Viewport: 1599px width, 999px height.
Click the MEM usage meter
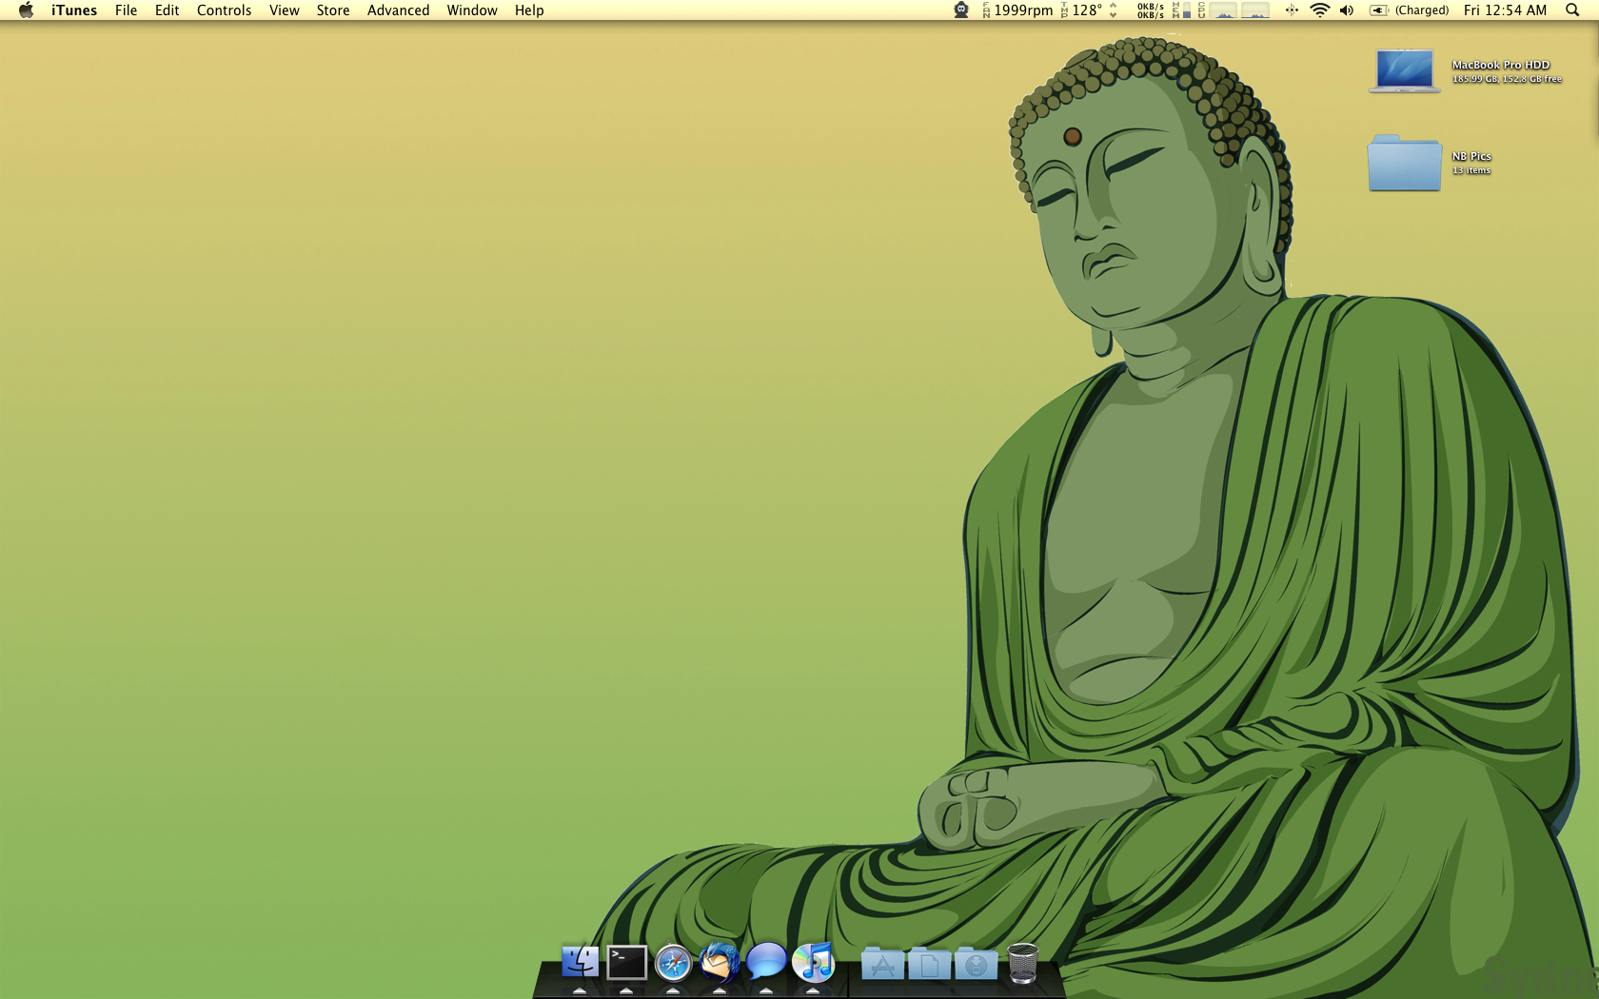(x=1182, y=10)
